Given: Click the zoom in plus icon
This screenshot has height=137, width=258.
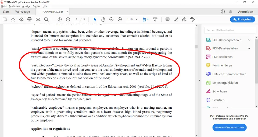Looking at the screenshot, I should 120,20.
